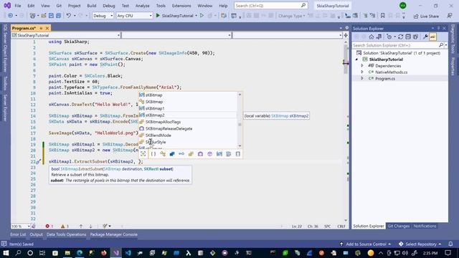Open the Git menu

[x=59, y=6]
